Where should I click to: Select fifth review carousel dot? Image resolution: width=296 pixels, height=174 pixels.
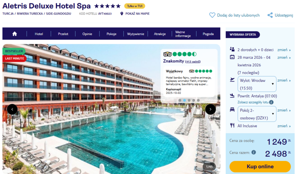(198, 100)
